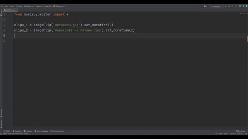This screenshot has width=248, height=139.
Task: Click the green Run button
Action: pos(226,6)
